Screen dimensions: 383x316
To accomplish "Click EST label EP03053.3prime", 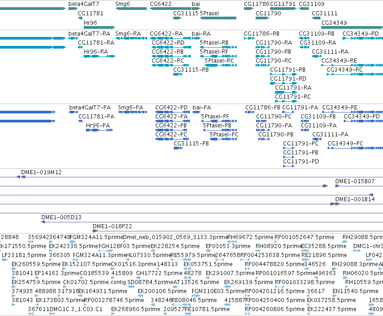I will (x=228, y=246).
